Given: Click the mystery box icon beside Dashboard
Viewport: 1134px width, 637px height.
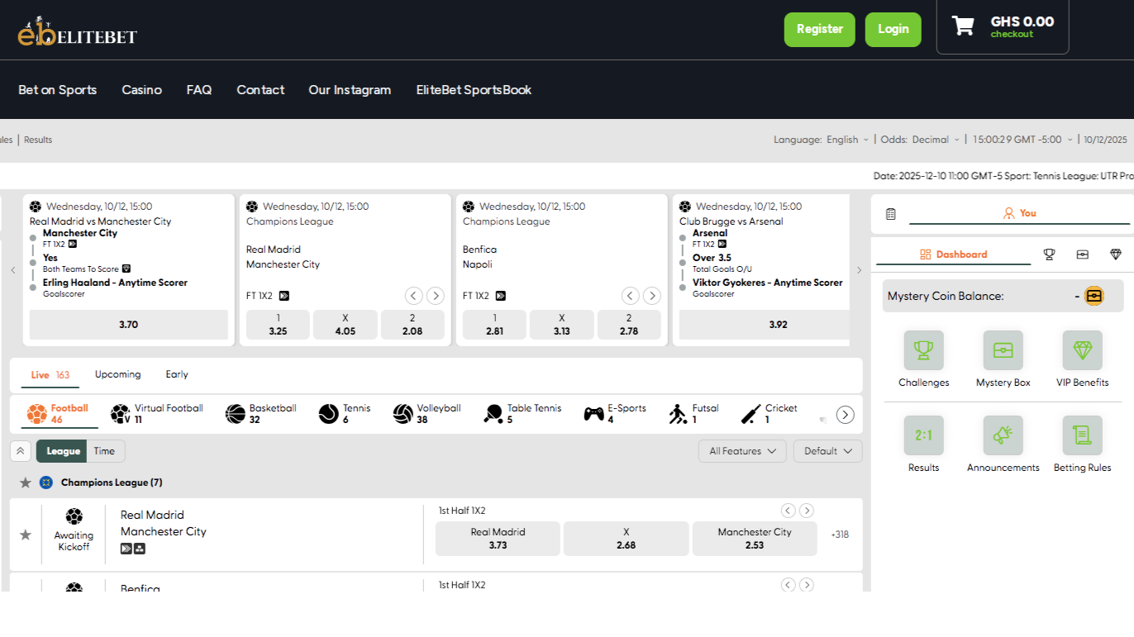Looking at the screenshot, I should coord(1082,254).
